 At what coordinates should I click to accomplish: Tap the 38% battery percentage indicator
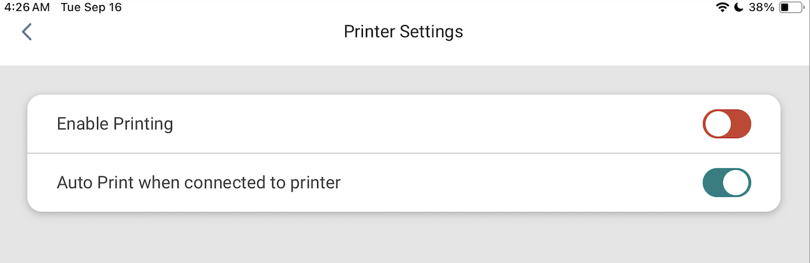pos(761,7)
